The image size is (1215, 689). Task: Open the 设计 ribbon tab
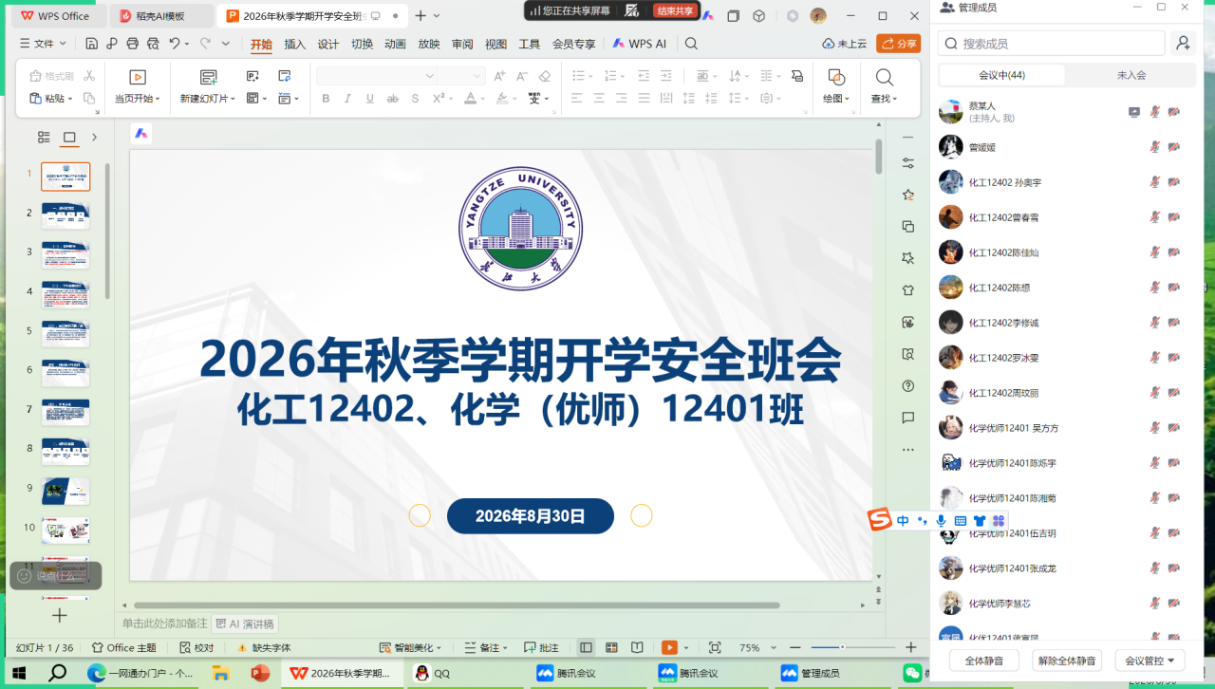[328, 44]
